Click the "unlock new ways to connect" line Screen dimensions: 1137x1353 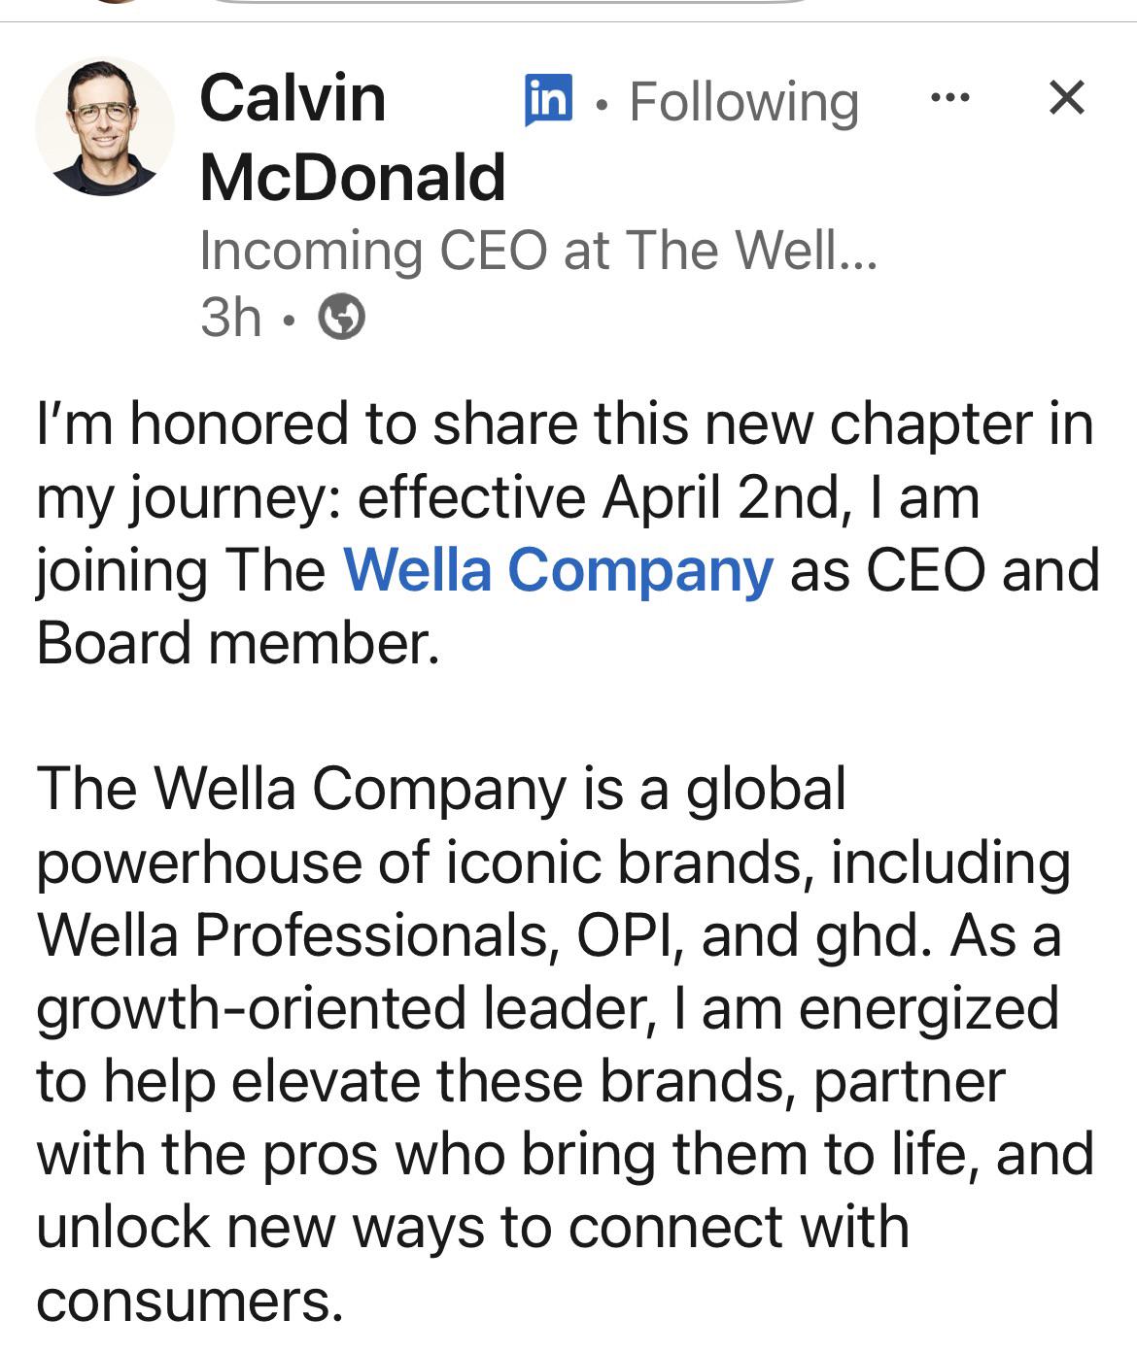(x=472, y=1227)
